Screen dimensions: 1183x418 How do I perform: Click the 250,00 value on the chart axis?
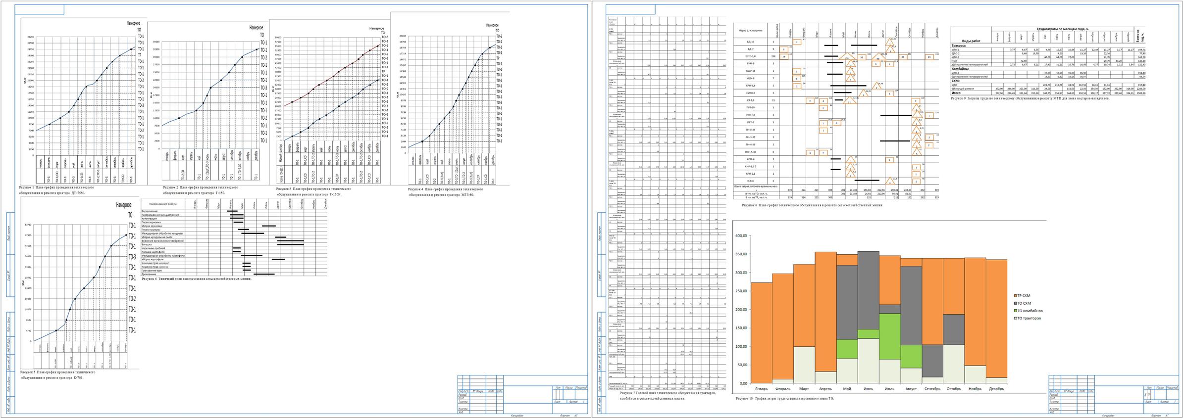[x=741, y=291]
